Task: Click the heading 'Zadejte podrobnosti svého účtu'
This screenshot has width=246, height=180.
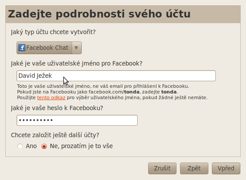Action: click(99, 14)
